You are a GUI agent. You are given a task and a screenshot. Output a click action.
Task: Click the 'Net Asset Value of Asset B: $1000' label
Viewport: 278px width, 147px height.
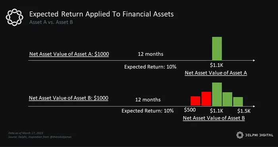tap(68, 98)
